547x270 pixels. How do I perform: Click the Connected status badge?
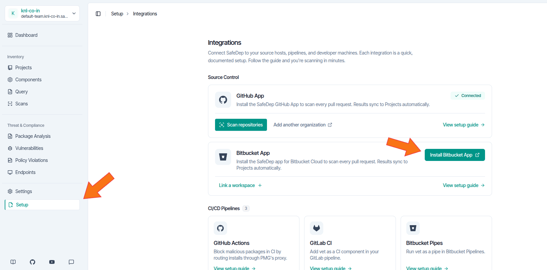pyautogui.click(x=468, y=96)
